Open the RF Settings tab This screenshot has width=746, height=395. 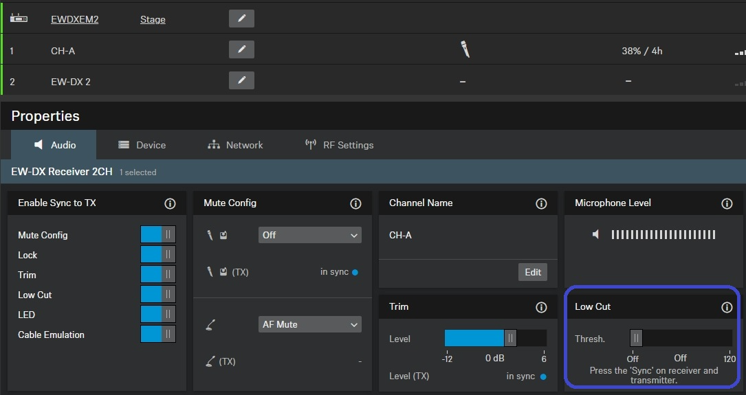click(x=340, y=145)
